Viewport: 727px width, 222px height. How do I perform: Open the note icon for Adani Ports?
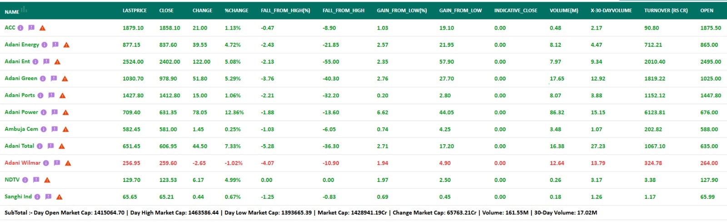coord(51,95)
